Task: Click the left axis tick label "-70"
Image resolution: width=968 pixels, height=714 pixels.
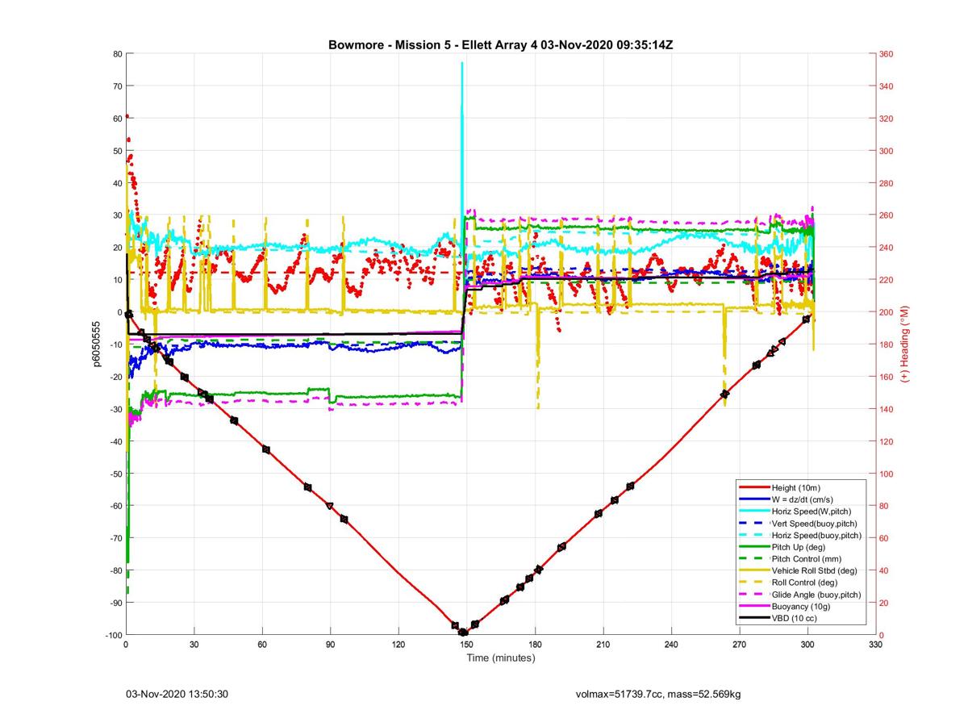Action: pos(115,538)
